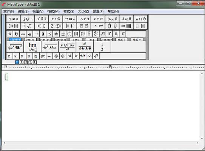Open the labeled arrow templates palette

tap(98, 26)
